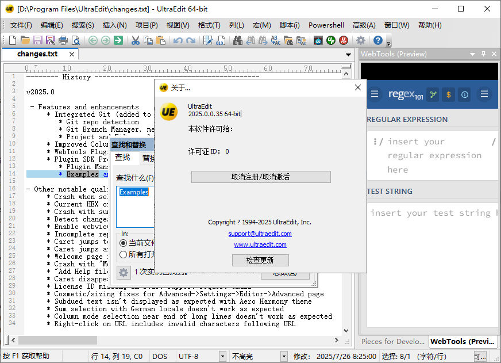The image size is (501, 363).
Task: Go back with the left arrow icon
Action: (93, 40)
